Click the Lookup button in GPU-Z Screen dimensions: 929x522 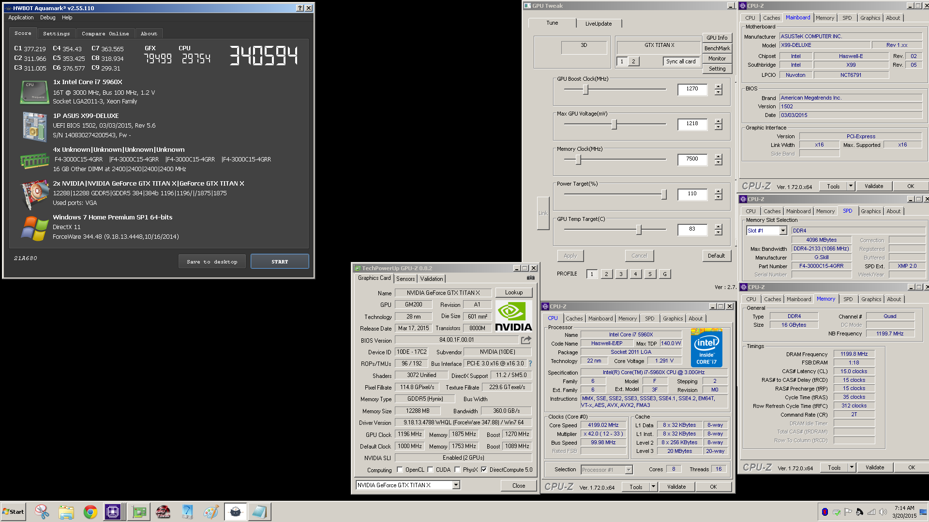coord(514,292)
